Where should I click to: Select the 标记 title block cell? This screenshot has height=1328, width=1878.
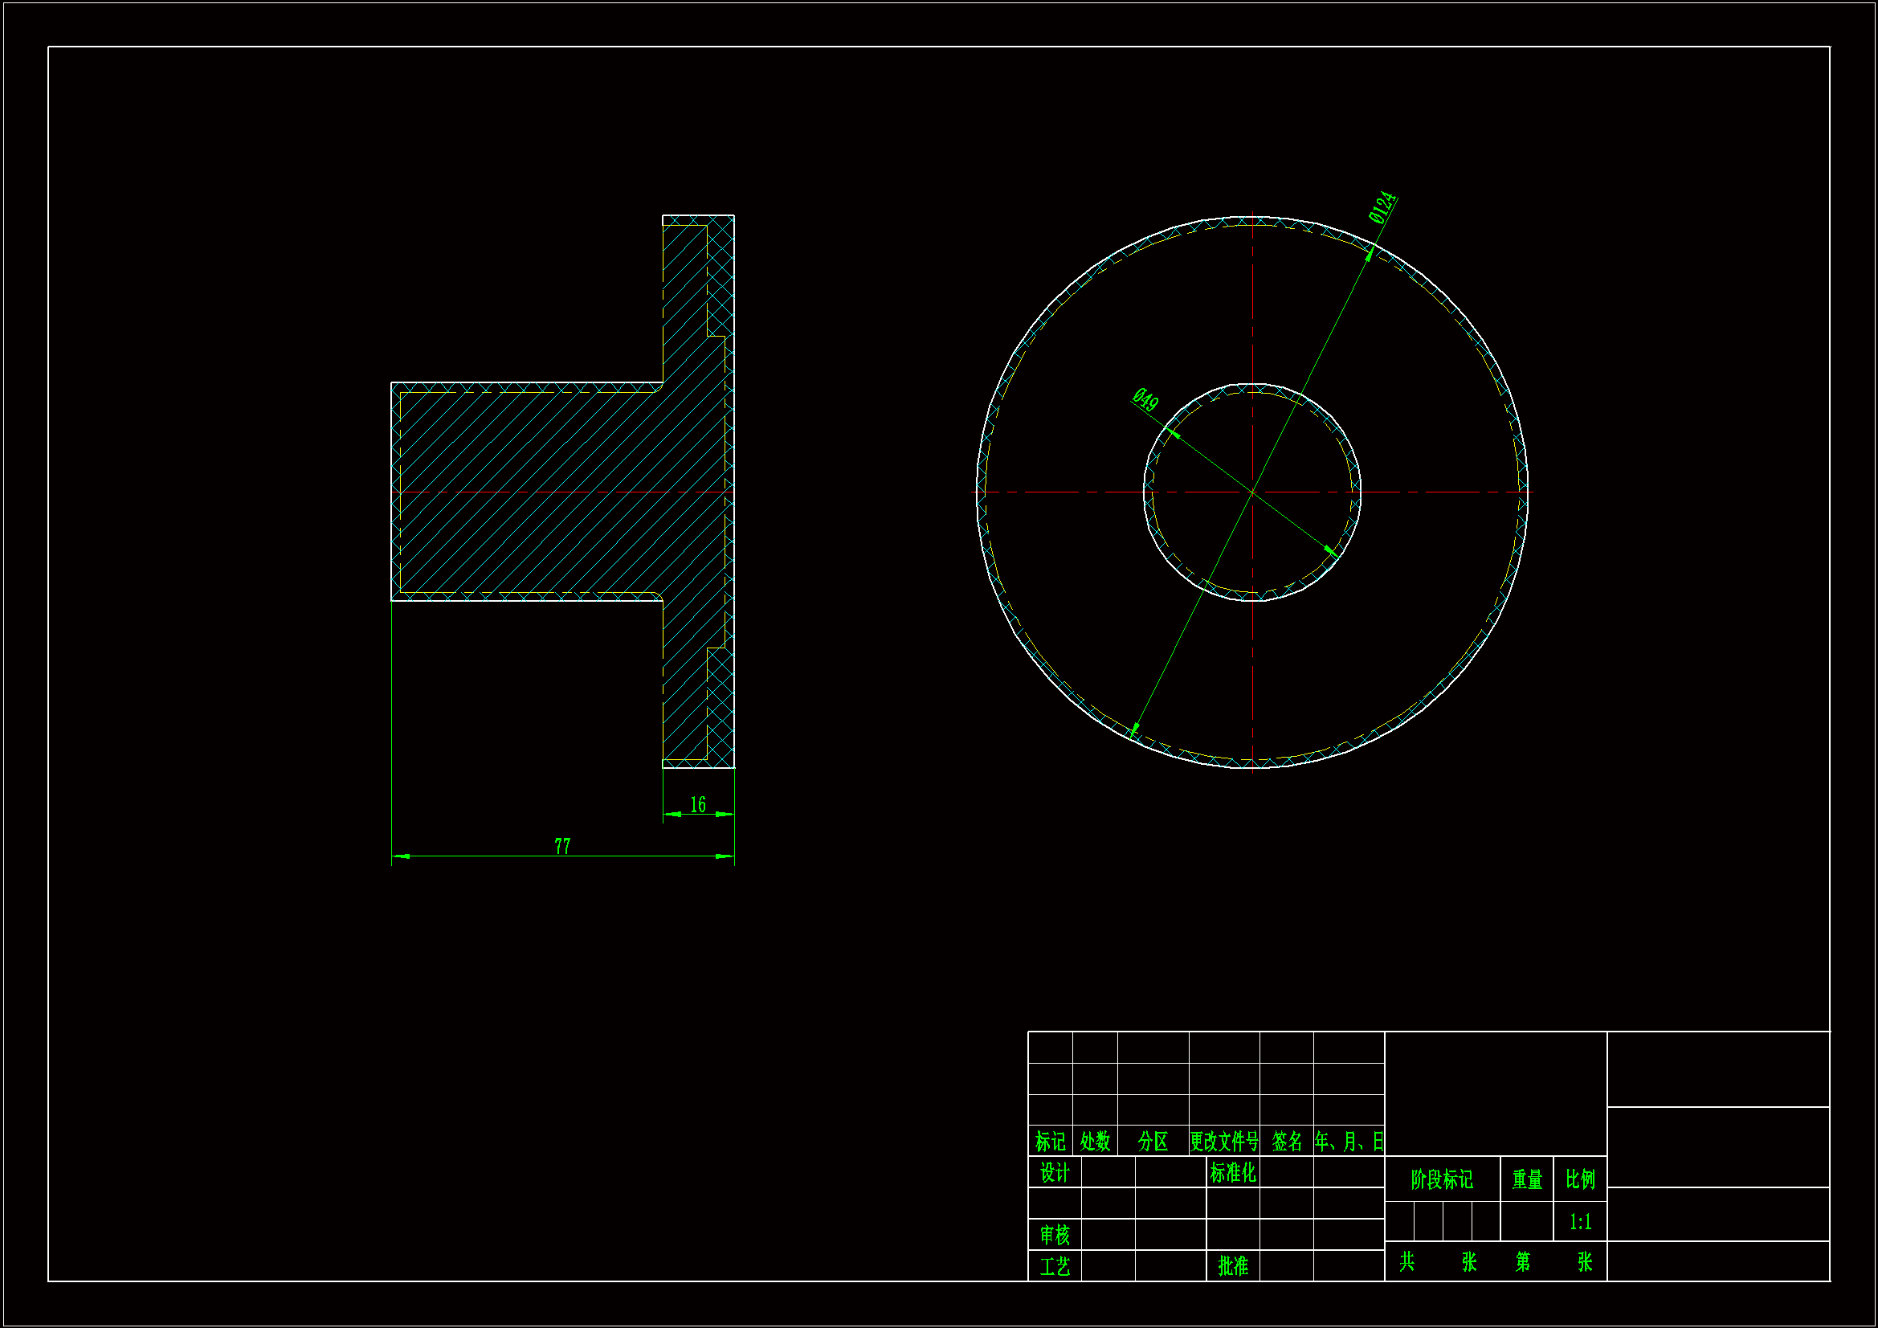point(1050,1141)
